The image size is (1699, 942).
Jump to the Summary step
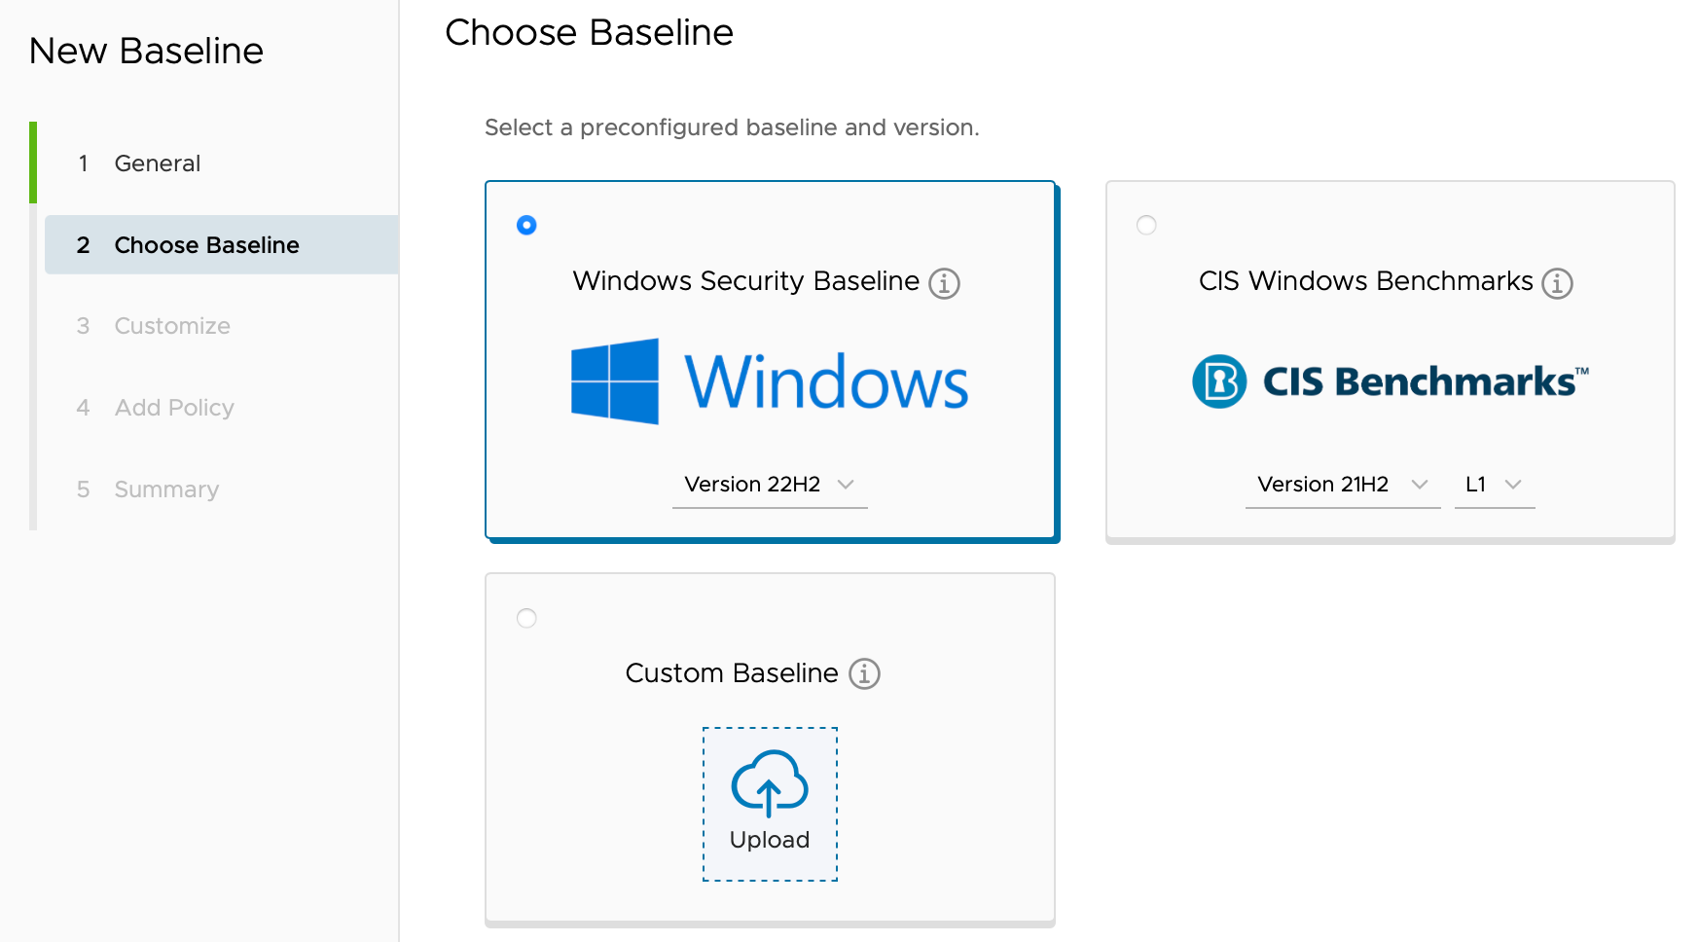(166, 489)
